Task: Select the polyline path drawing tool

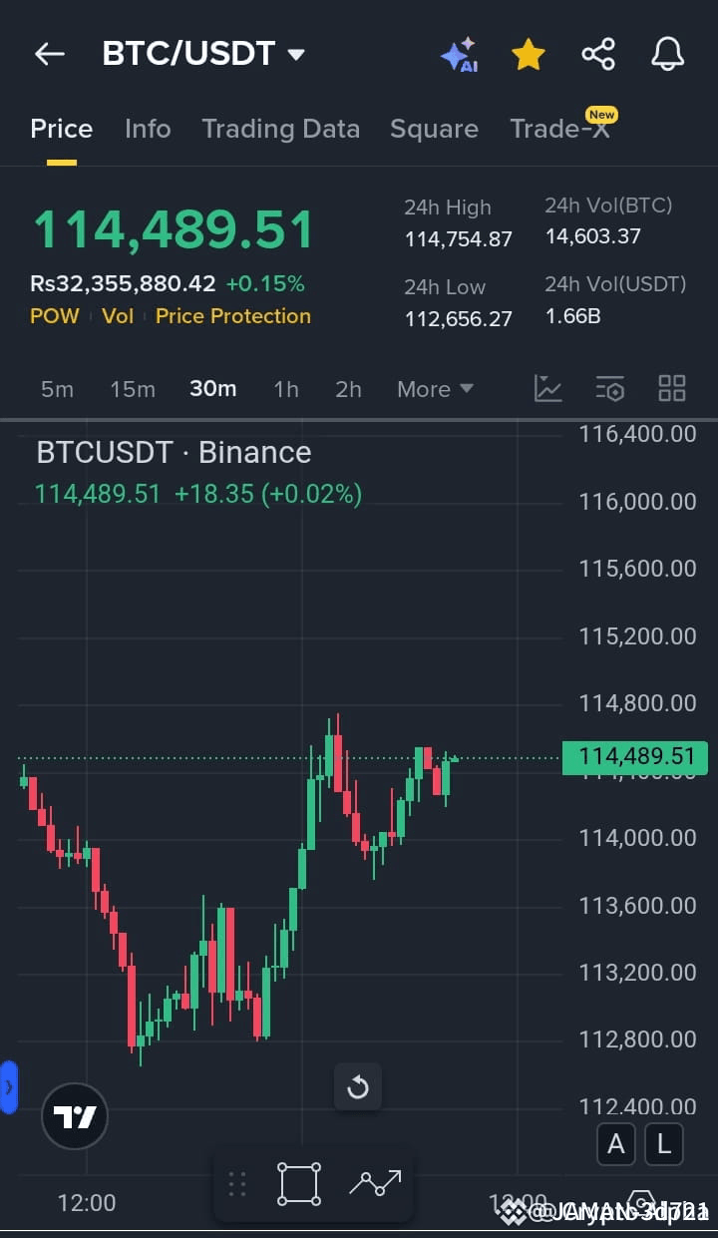Action: [x=375, y=1184]
